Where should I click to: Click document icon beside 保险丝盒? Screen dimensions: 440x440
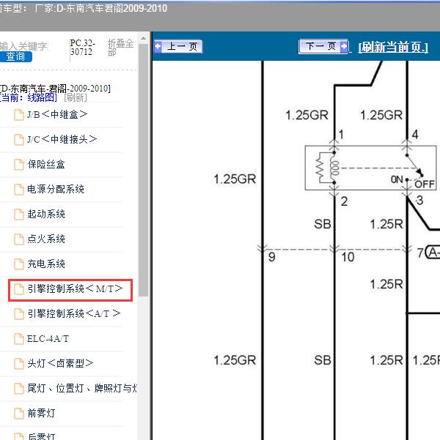(19, 165)
